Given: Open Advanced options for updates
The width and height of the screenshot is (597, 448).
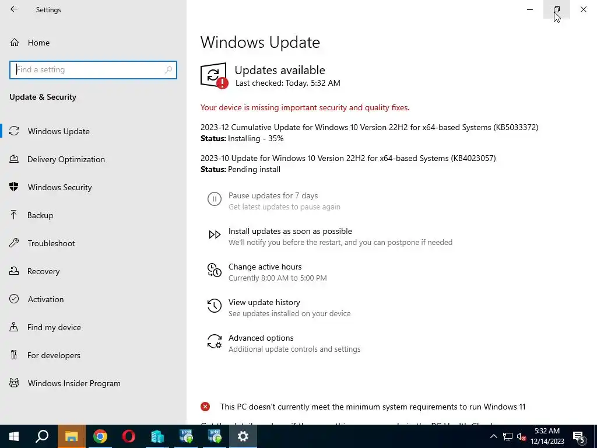Looking at the screenshot, I should [x=261, y=338].
